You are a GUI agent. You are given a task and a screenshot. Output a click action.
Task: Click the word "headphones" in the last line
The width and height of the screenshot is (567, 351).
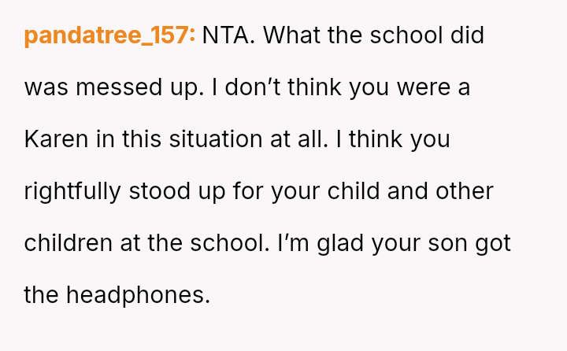click(137, 296)
